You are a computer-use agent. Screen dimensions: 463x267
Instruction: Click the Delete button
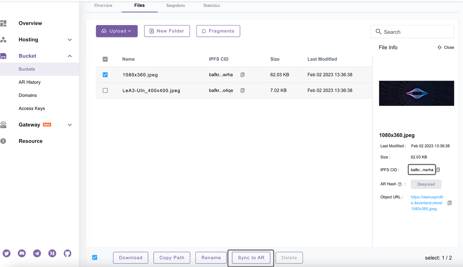coord(289,258)
